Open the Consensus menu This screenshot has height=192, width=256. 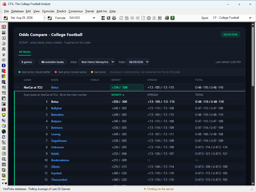(x=75, y=11)
